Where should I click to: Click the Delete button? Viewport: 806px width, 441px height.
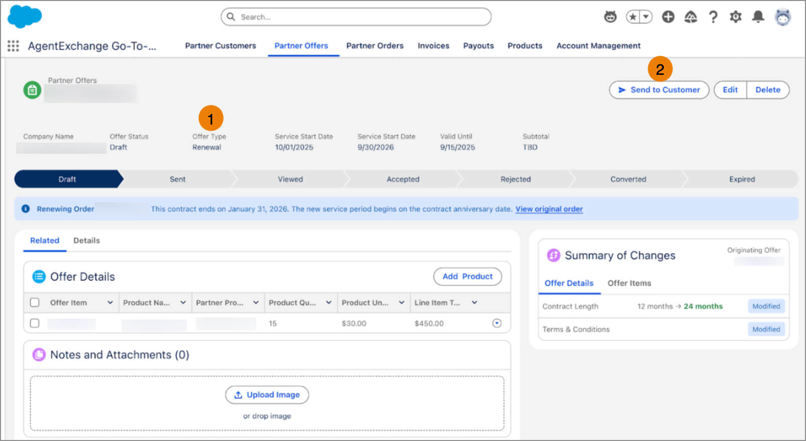(768, 90)
